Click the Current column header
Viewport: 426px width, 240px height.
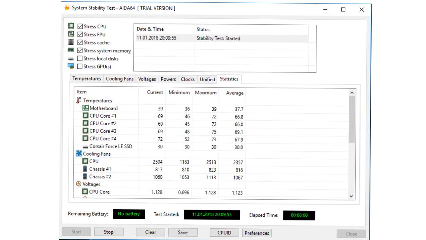pyautogui.click(x=152, y=92)
